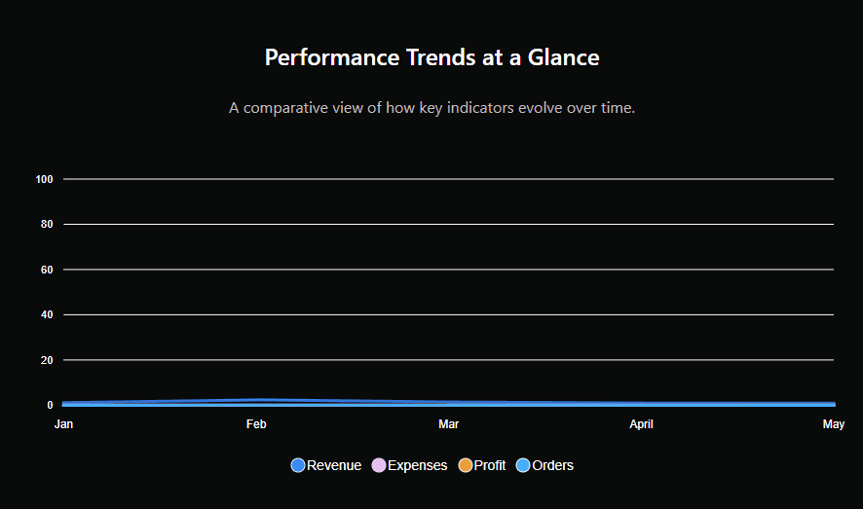This screenshot has height=509, width=863.
Task: Select the April x-axis label
Action: coord(641,424)
